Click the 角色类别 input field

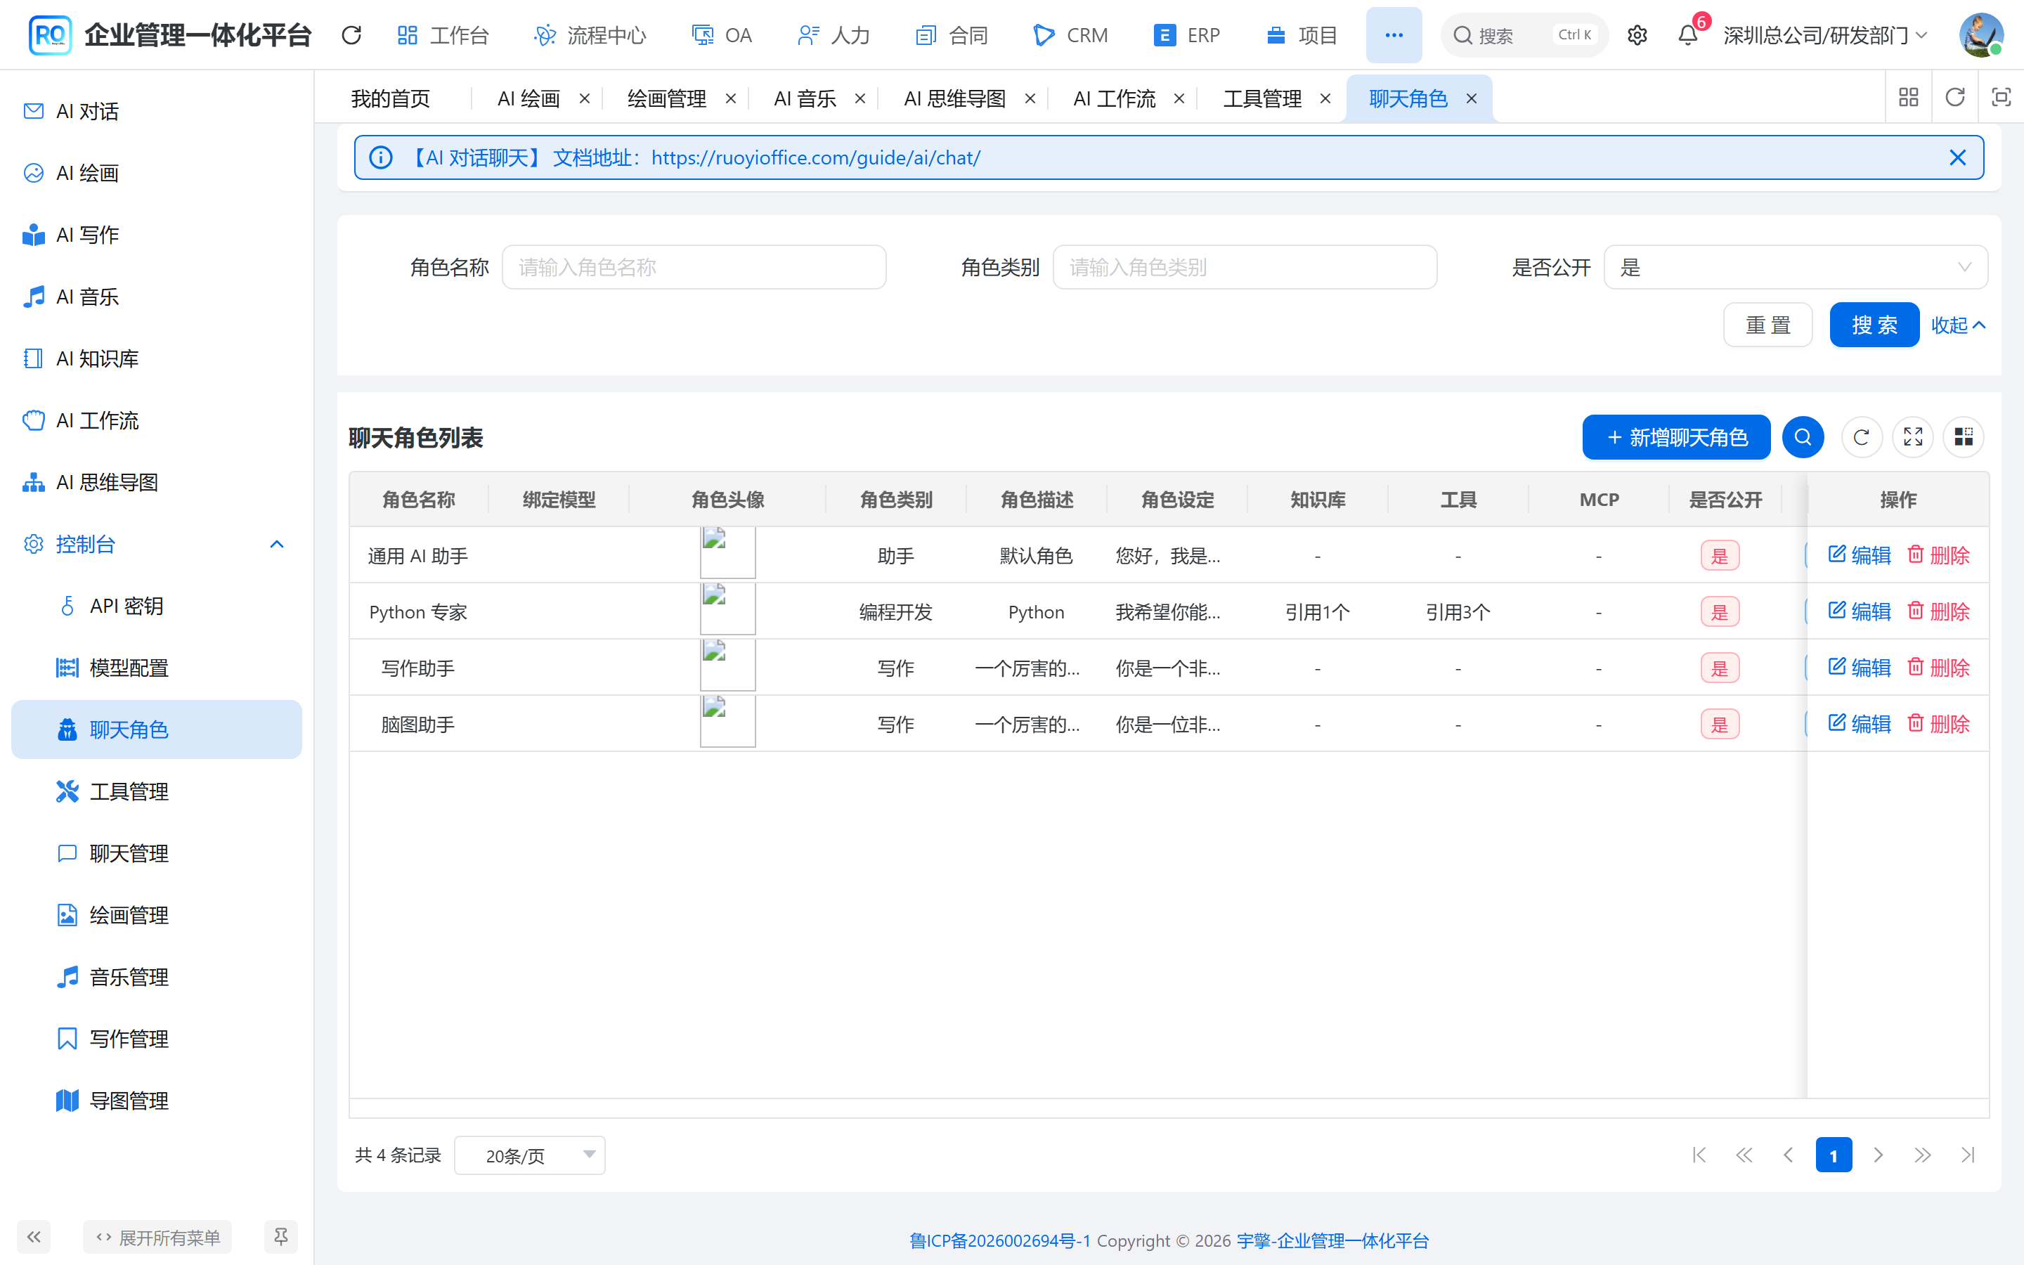coord(1245,267)
